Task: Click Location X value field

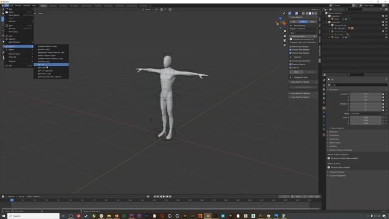Action: click(x=366, y=94)
